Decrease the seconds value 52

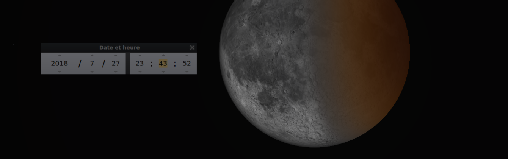tap(187, 72)
